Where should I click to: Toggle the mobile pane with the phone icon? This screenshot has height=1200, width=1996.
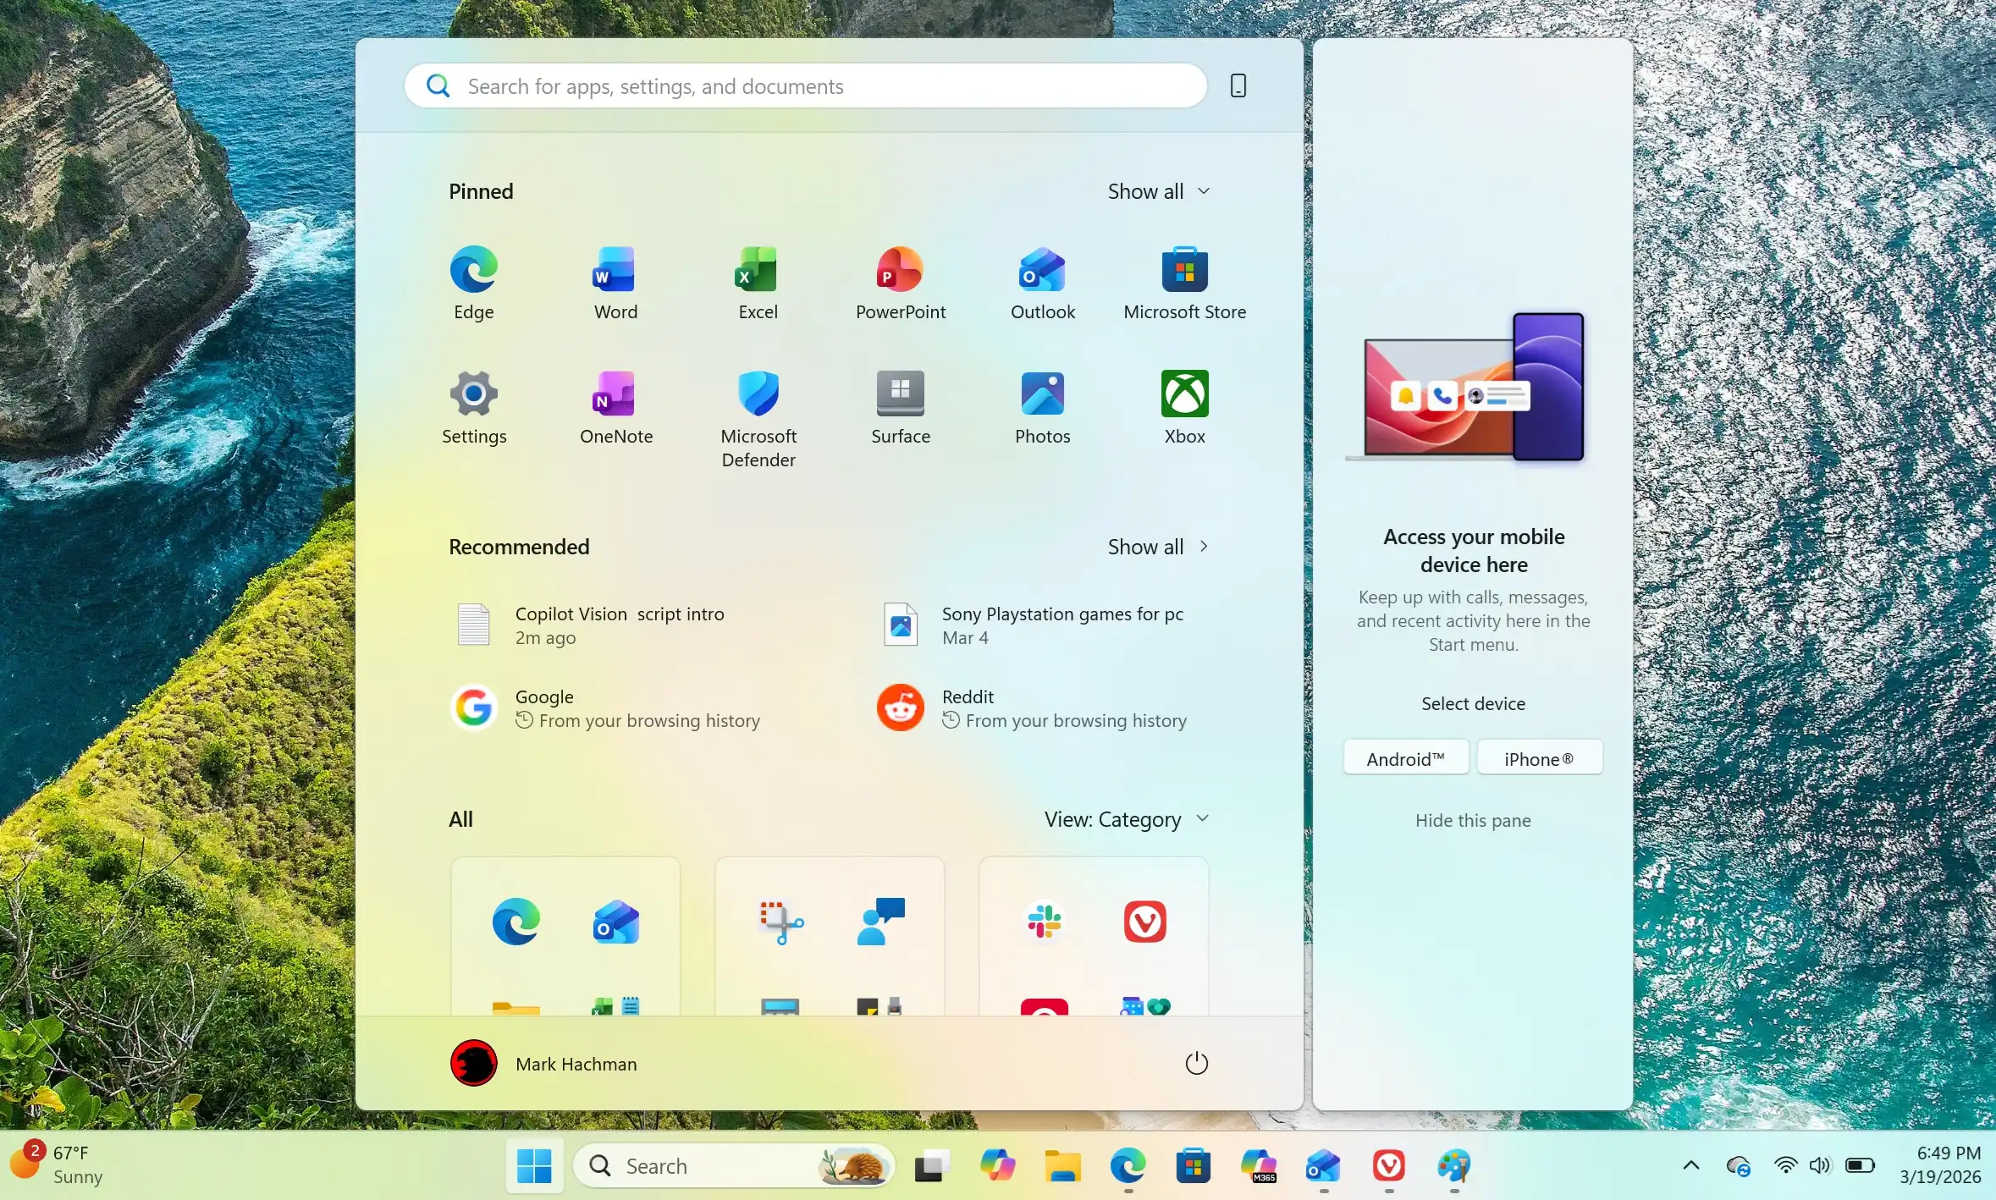(1238, 85)
